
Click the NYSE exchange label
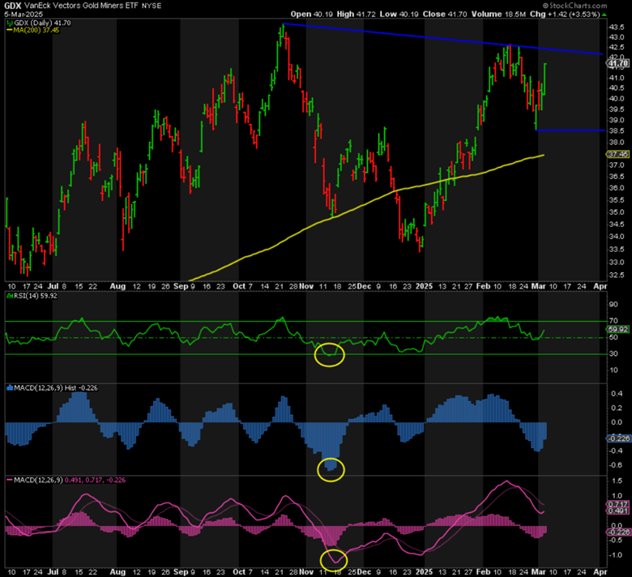pyautogui.click(x=152, y=6)
